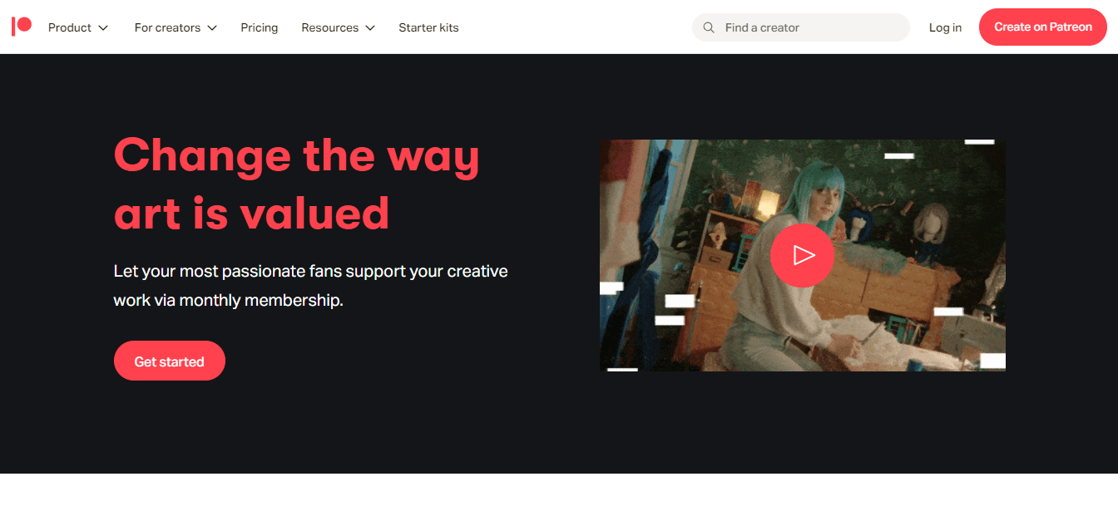Click the Get started button
The width and height of the screenshot is (1118, 511).
coord(170,361)
